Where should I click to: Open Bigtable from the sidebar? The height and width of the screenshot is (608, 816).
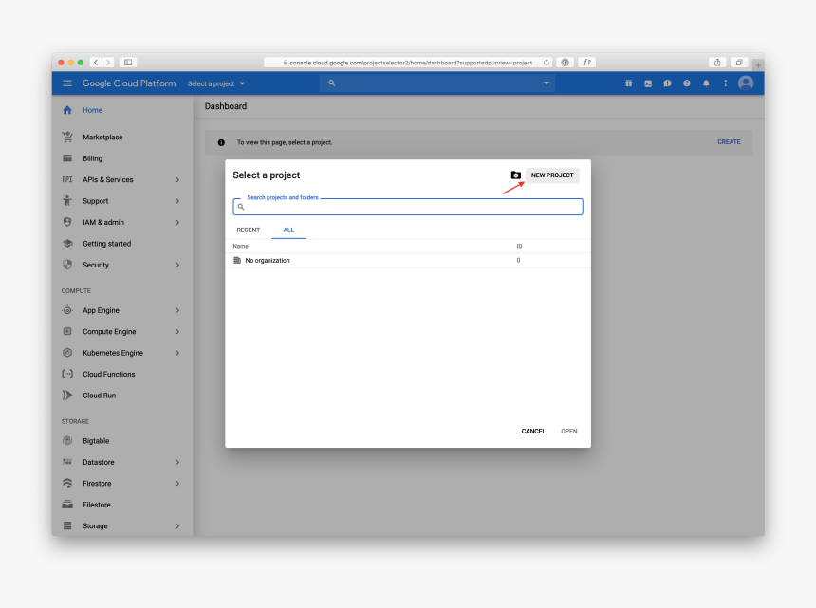click(x=96, y=441)
